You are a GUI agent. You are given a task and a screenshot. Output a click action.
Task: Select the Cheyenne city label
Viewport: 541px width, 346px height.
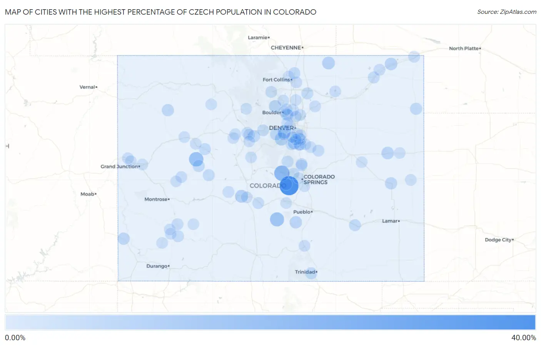[x=286, y=48]
